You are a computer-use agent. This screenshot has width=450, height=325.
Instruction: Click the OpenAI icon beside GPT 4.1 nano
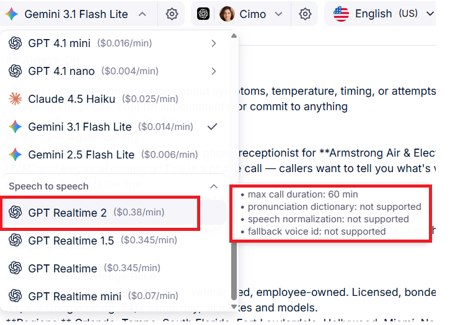tap(15, 71)
